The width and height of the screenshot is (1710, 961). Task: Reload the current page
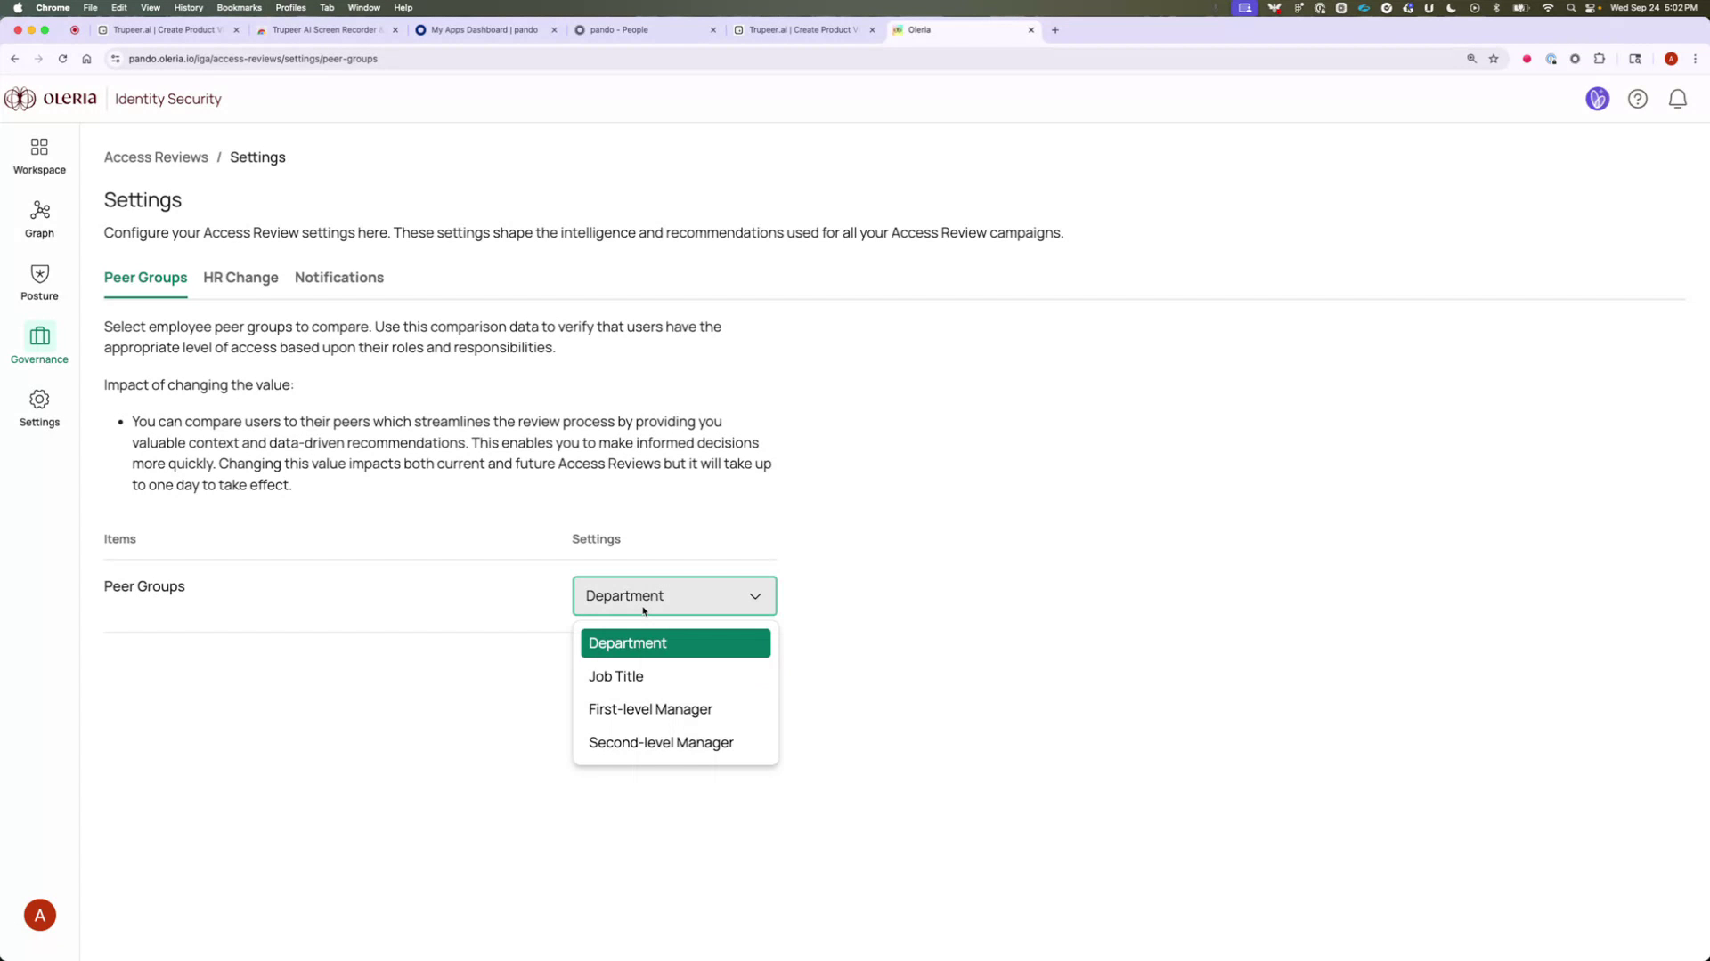(x=62, y=59)
